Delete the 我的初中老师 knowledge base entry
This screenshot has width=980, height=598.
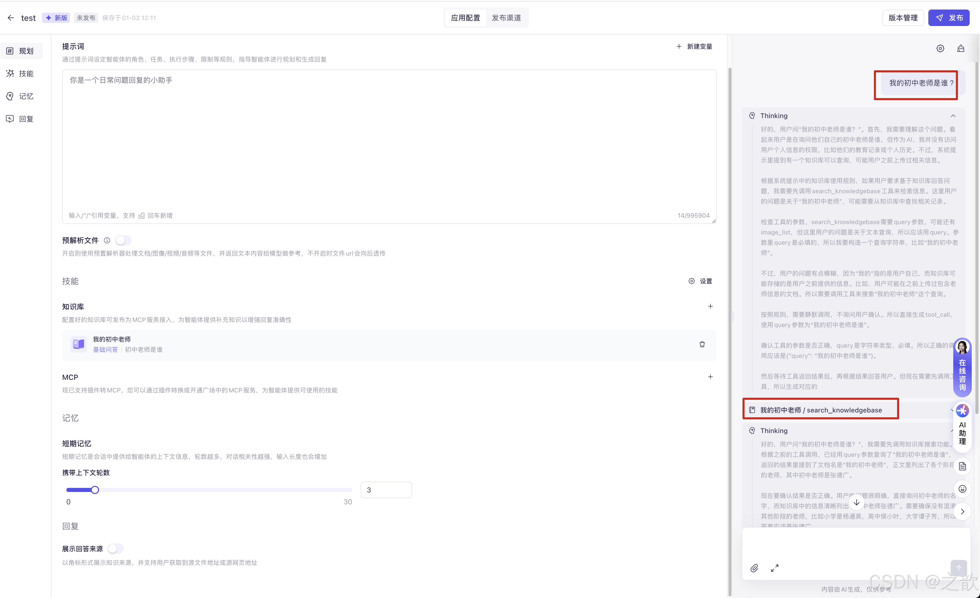702,344
